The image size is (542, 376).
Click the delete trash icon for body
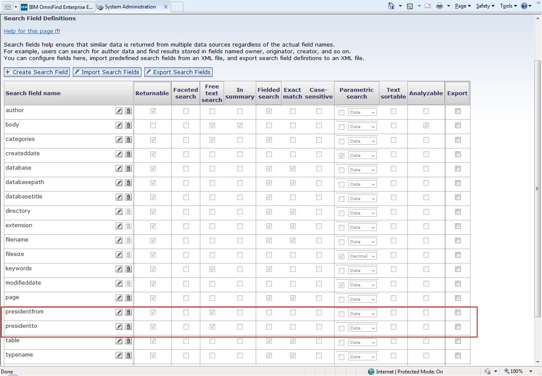click(x=128, y=125)
